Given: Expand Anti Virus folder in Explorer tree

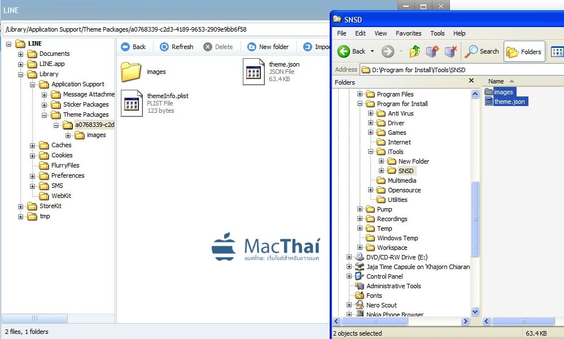Looking at the screenshot, I should tap(370, 113).
